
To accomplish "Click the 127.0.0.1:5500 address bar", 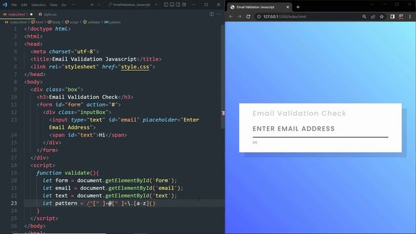I will pos(285,16).
